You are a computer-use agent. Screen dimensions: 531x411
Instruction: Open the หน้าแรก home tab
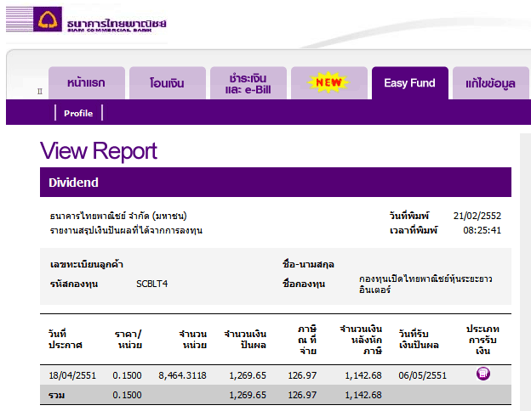point(87,83)
